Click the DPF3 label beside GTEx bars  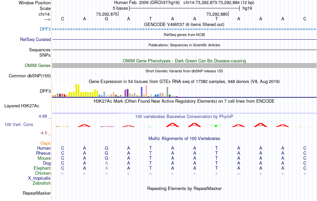pos(45,91)
